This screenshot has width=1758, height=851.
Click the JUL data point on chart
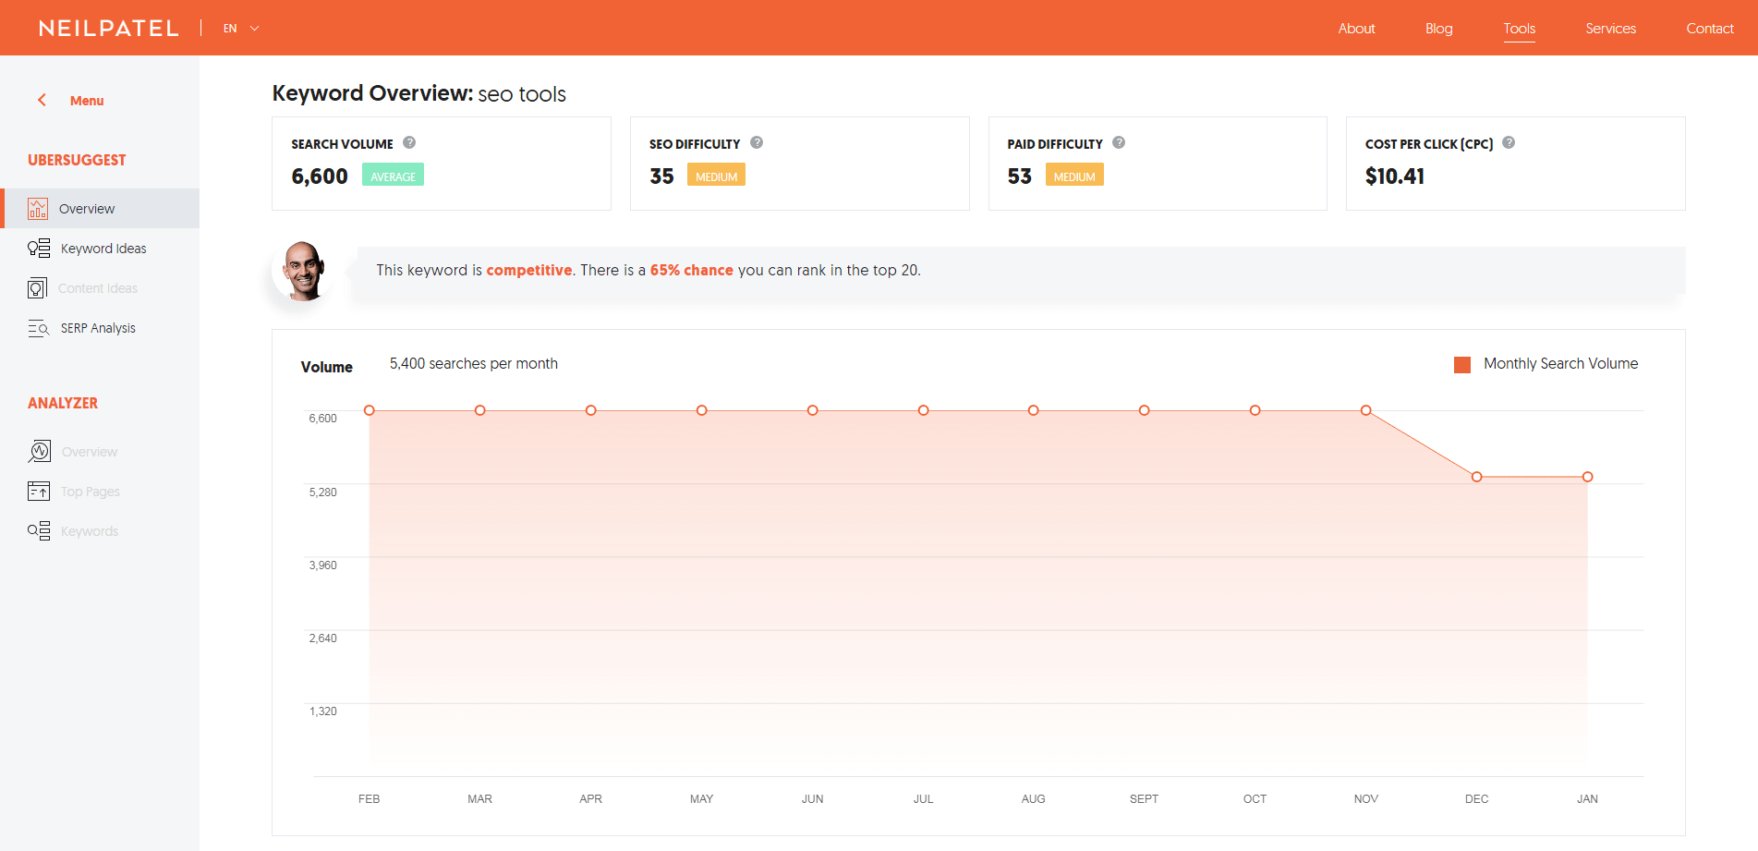click(x=924, y=410)
